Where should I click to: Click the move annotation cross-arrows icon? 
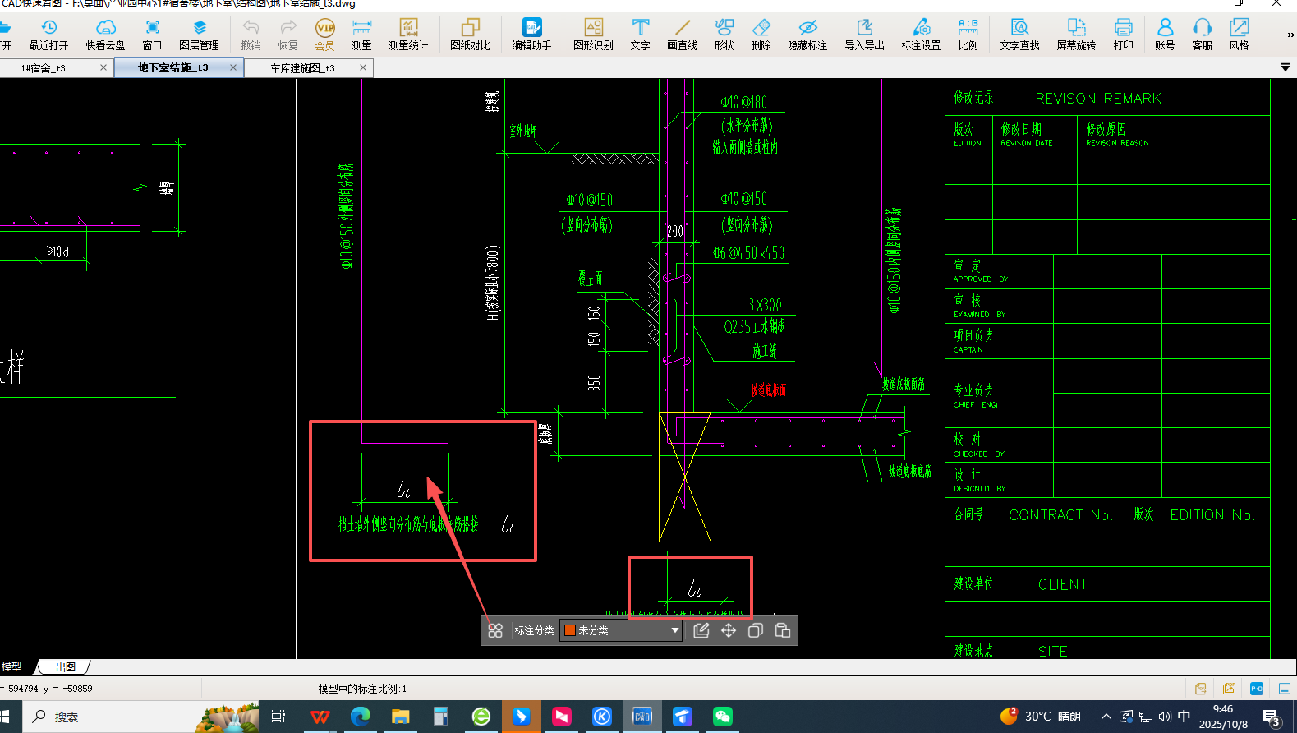pyautogui.click(x=729, y=630)
